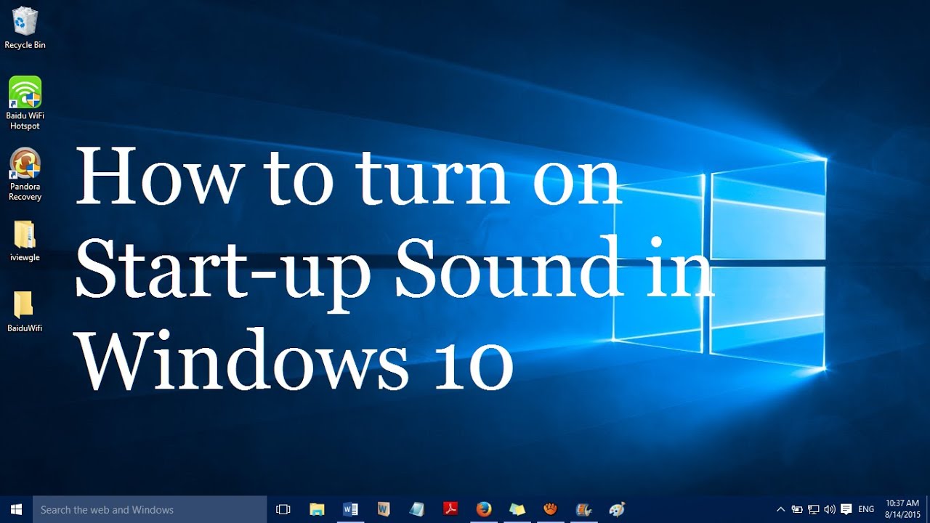Open the battery status tray icon
Image resolution: width=930 pixels, height=523 pixels.
(x=797, y=509)
